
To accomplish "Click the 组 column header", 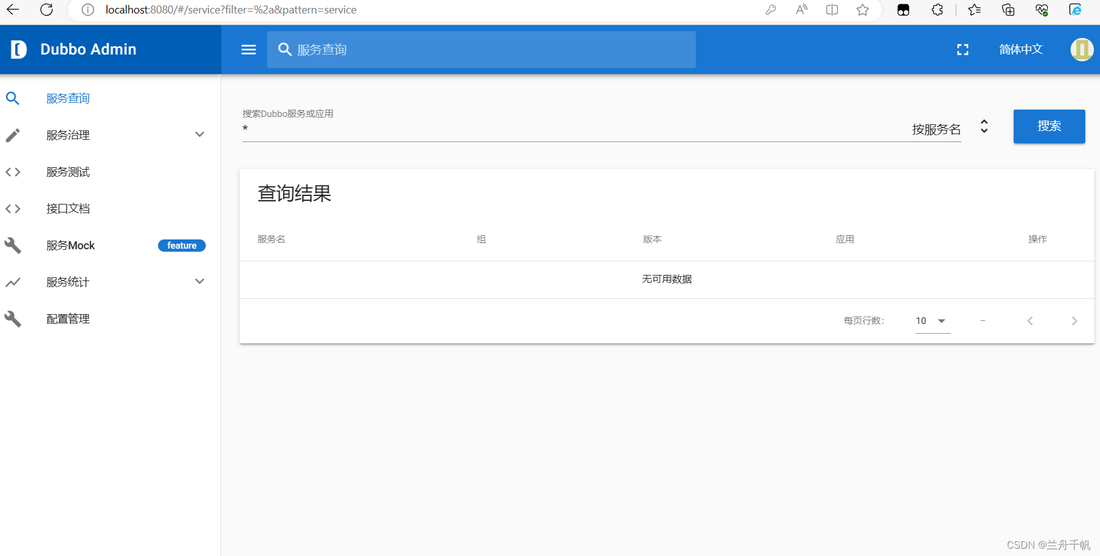I will pyautogui.click(x=481, y=239).
